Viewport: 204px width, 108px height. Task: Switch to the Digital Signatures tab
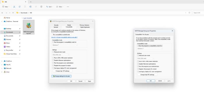pos(85,27)
